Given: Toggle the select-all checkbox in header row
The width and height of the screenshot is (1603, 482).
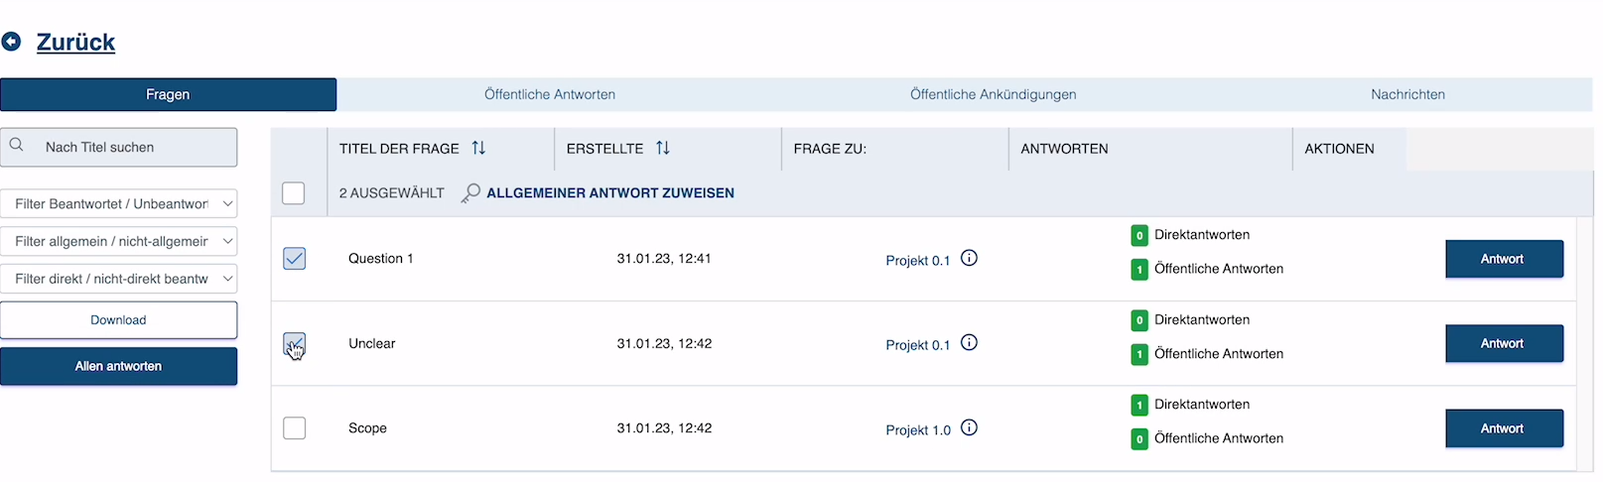Looking at the screenshot, I should point(294,193).
